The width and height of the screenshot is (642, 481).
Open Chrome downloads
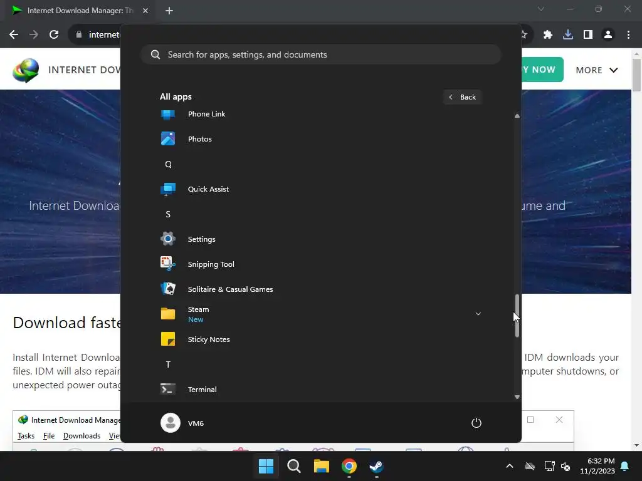pyautogui.click(x=568, y=35)
